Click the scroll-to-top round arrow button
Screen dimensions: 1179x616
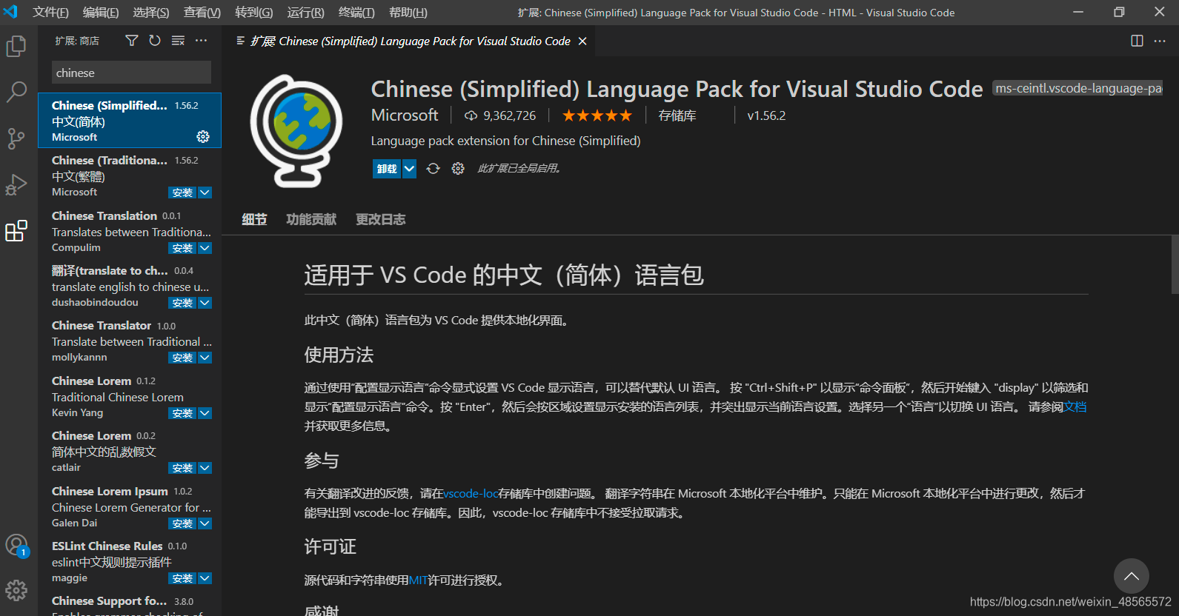coord(1132,576)
